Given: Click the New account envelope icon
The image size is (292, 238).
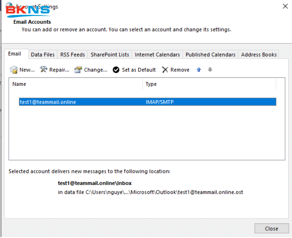Looking at the screenshot, I should coord(14,70).
